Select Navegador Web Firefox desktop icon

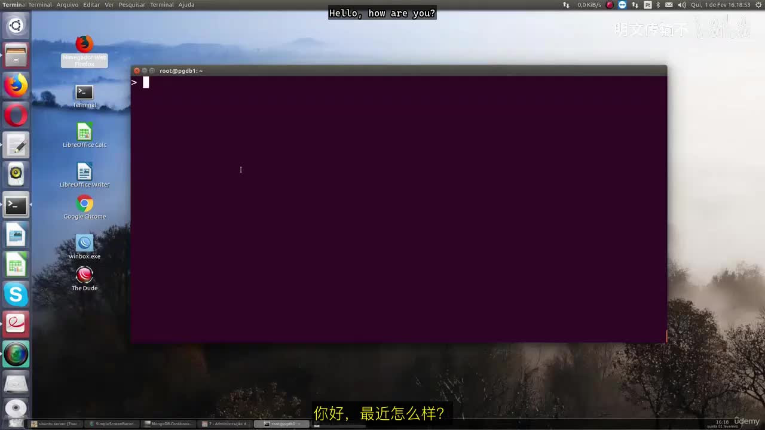pos(84,51)
